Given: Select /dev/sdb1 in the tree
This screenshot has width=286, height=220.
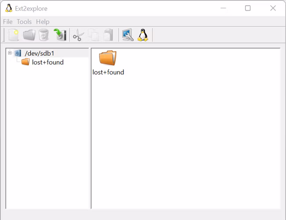Looking at the screenshot, I should (x=40, y=53).
